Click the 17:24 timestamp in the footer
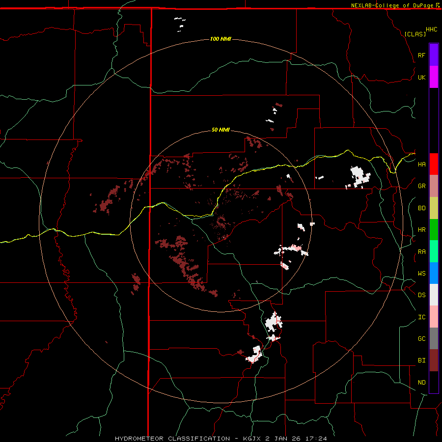The image size is (442, 442). tap(317, 439)
